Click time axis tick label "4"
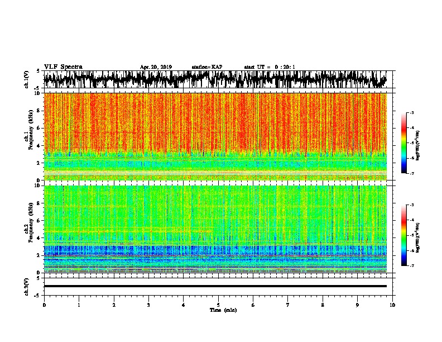Viewport: 442px width, 342px height. 184,305
